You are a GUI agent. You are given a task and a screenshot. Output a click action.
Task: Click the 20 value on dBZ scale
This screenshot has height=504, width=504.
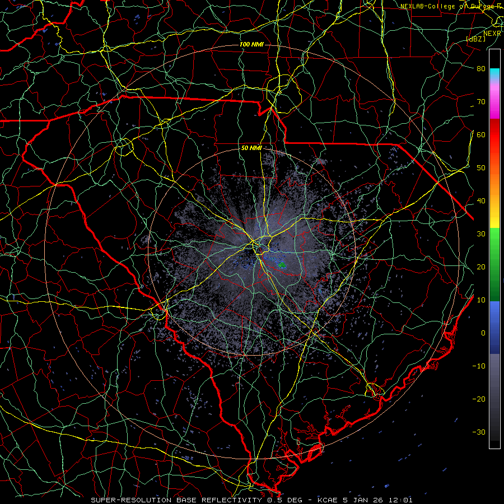pyautogui.click(x=481, y=267)
